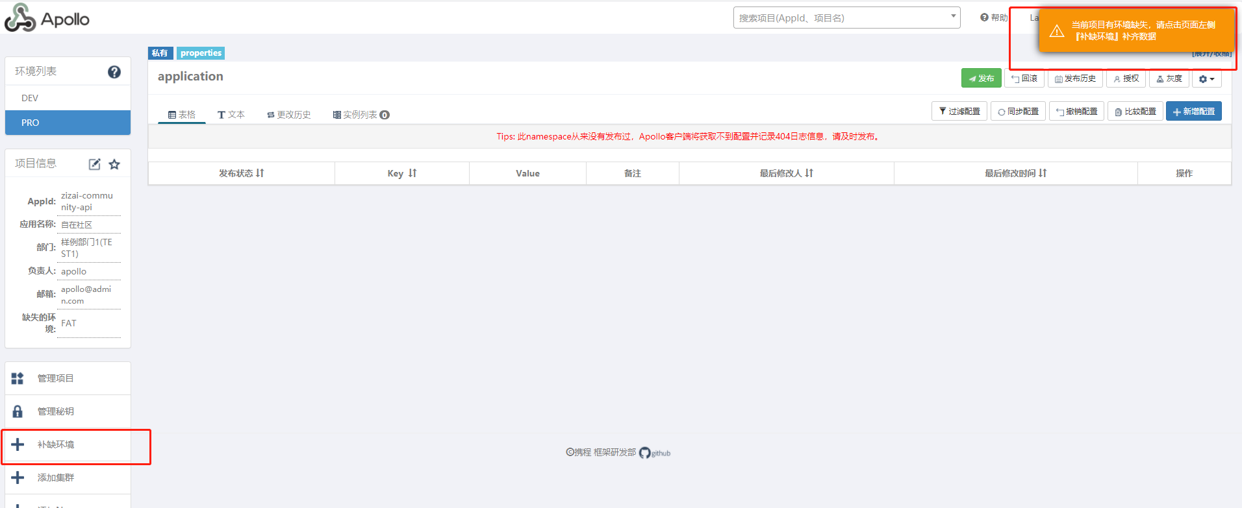Viewport: 1242px width, 508px height.
Task: Click plus icon beside 补缺环境
Action: [18, 444]
